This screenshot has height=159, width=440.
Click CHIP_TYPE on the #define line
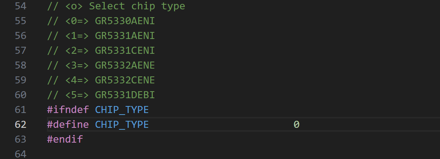coord(122,125)
